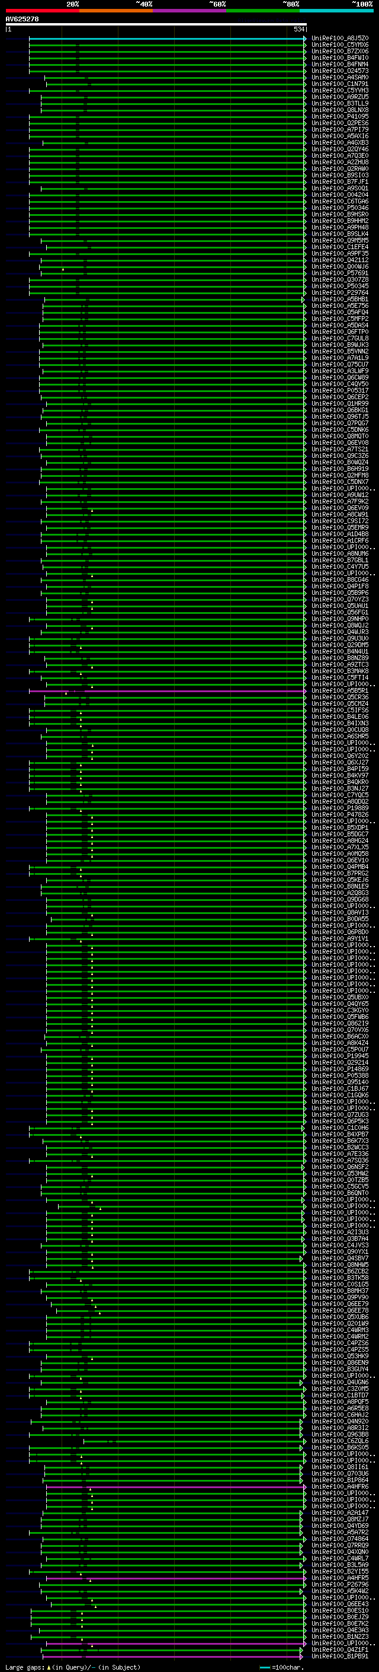Select the UniRef100_C5YVH3 label

pyautogui.click(x=340, y=90)
